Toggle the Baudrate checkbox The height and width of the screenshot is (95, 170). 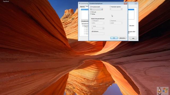tap(110, 21)
